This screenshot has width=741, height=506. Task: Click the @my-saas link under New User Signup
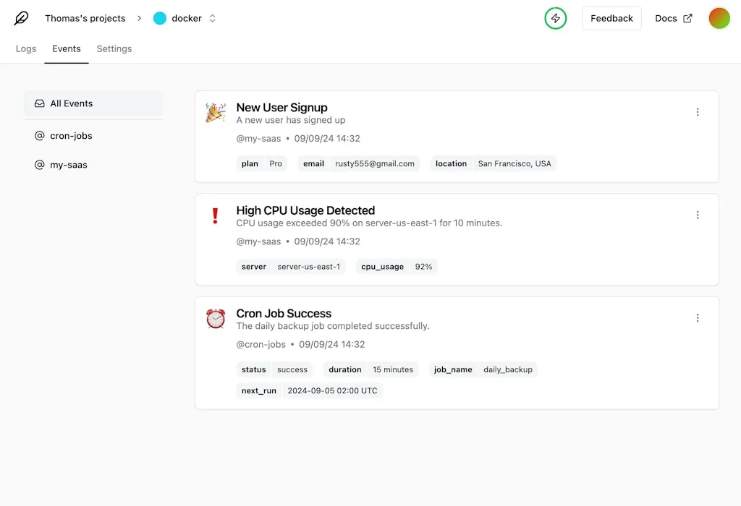[258, 138]
